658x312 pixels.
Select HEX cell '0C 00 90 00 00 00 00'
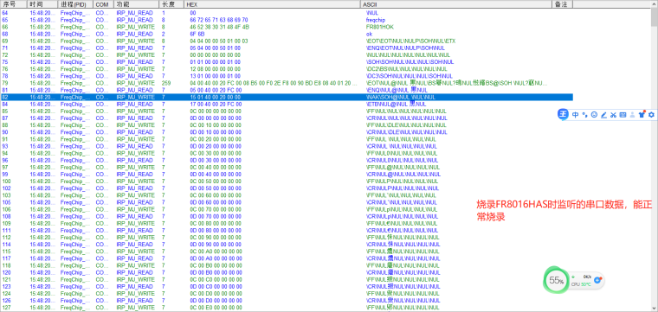216,238
